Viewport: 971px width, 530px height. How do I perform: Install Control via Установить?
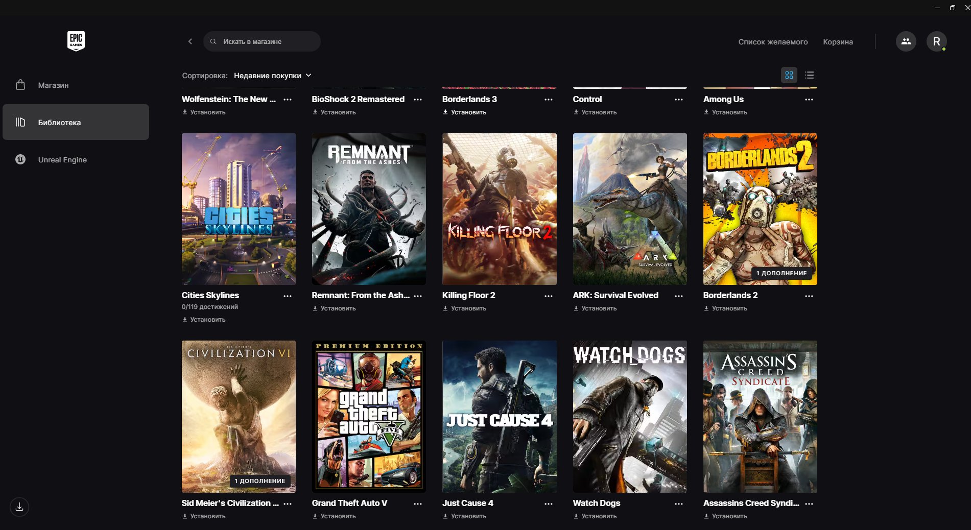coord(595,112)
